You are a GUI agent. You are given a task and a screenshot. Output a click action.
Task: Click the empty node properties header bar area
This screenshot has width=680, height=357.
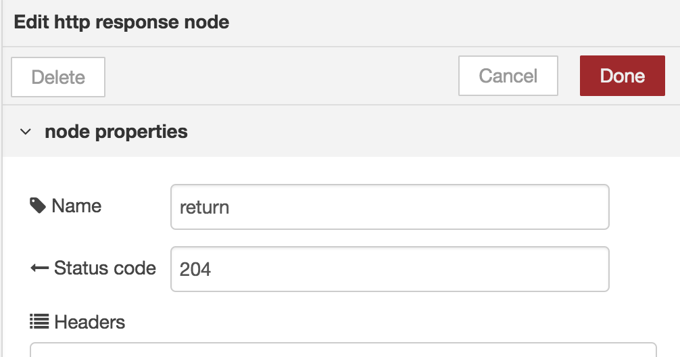point(434,131)
